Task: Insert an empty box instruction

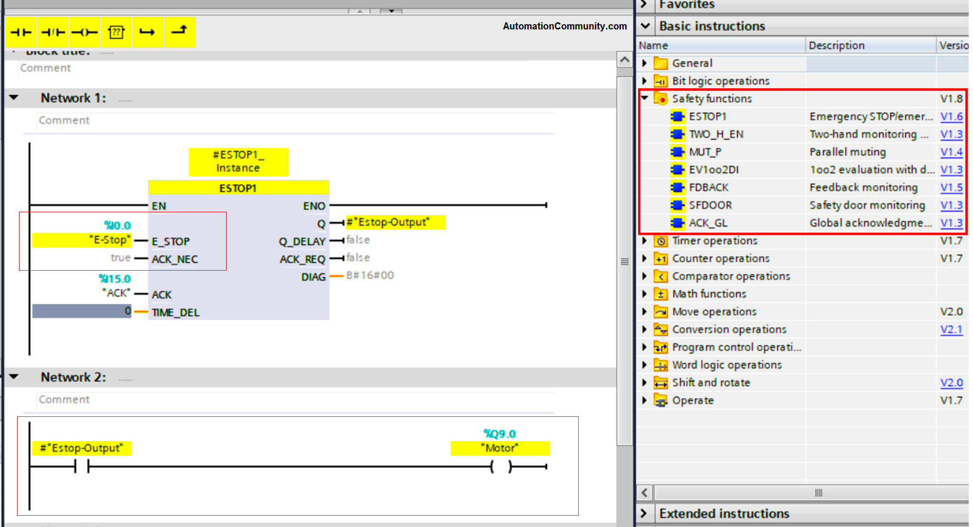Action: tap(116, 32)
